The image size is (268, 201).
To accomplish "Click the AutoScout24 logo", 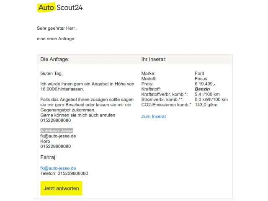I will [x=60, y=8].
